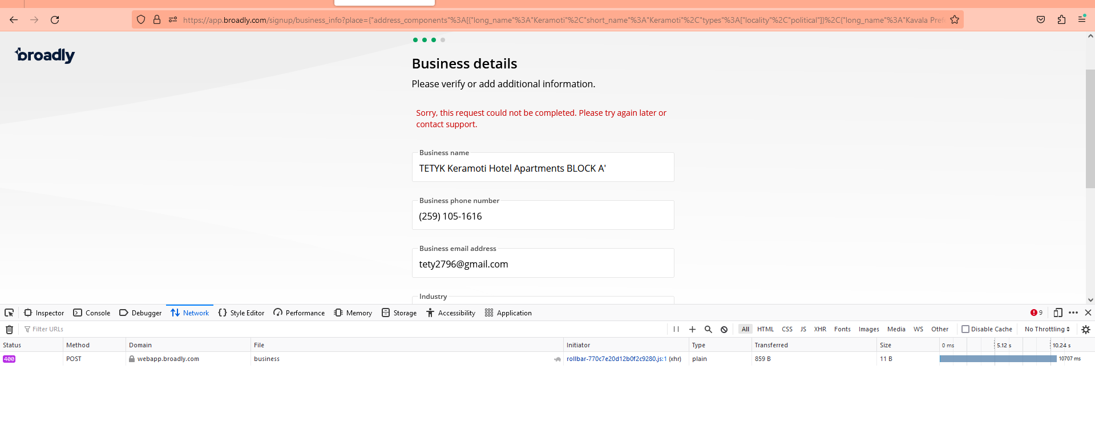Toggle the Images request filter

[868, 329]
